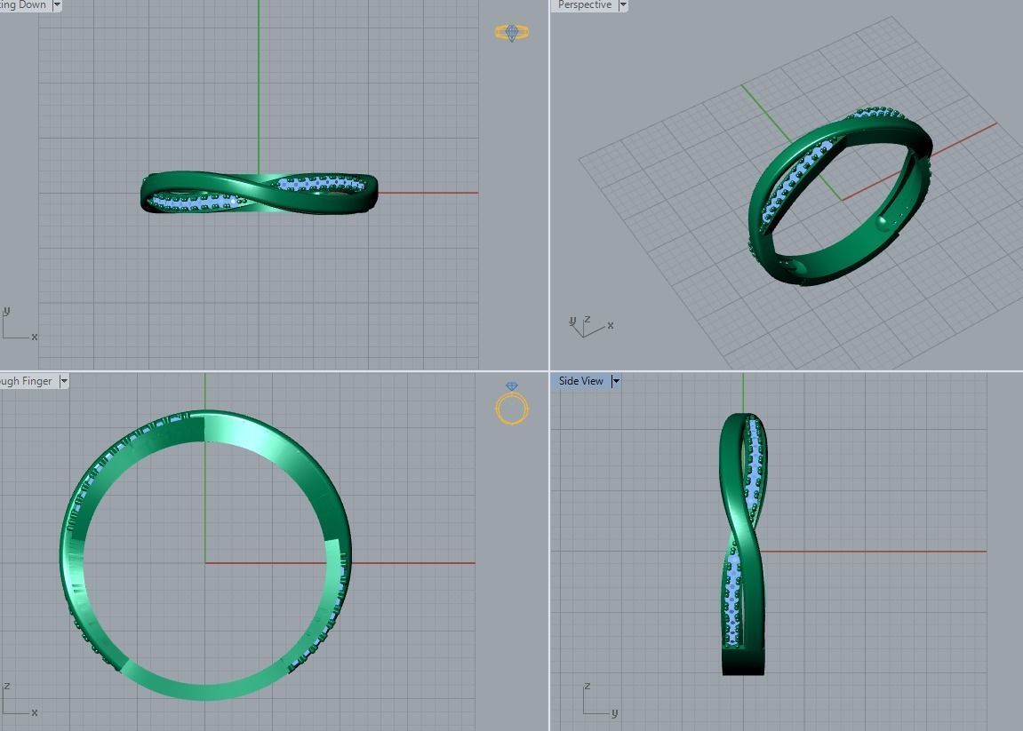Select the Looking Down viewport title

(x=23, y=4)
